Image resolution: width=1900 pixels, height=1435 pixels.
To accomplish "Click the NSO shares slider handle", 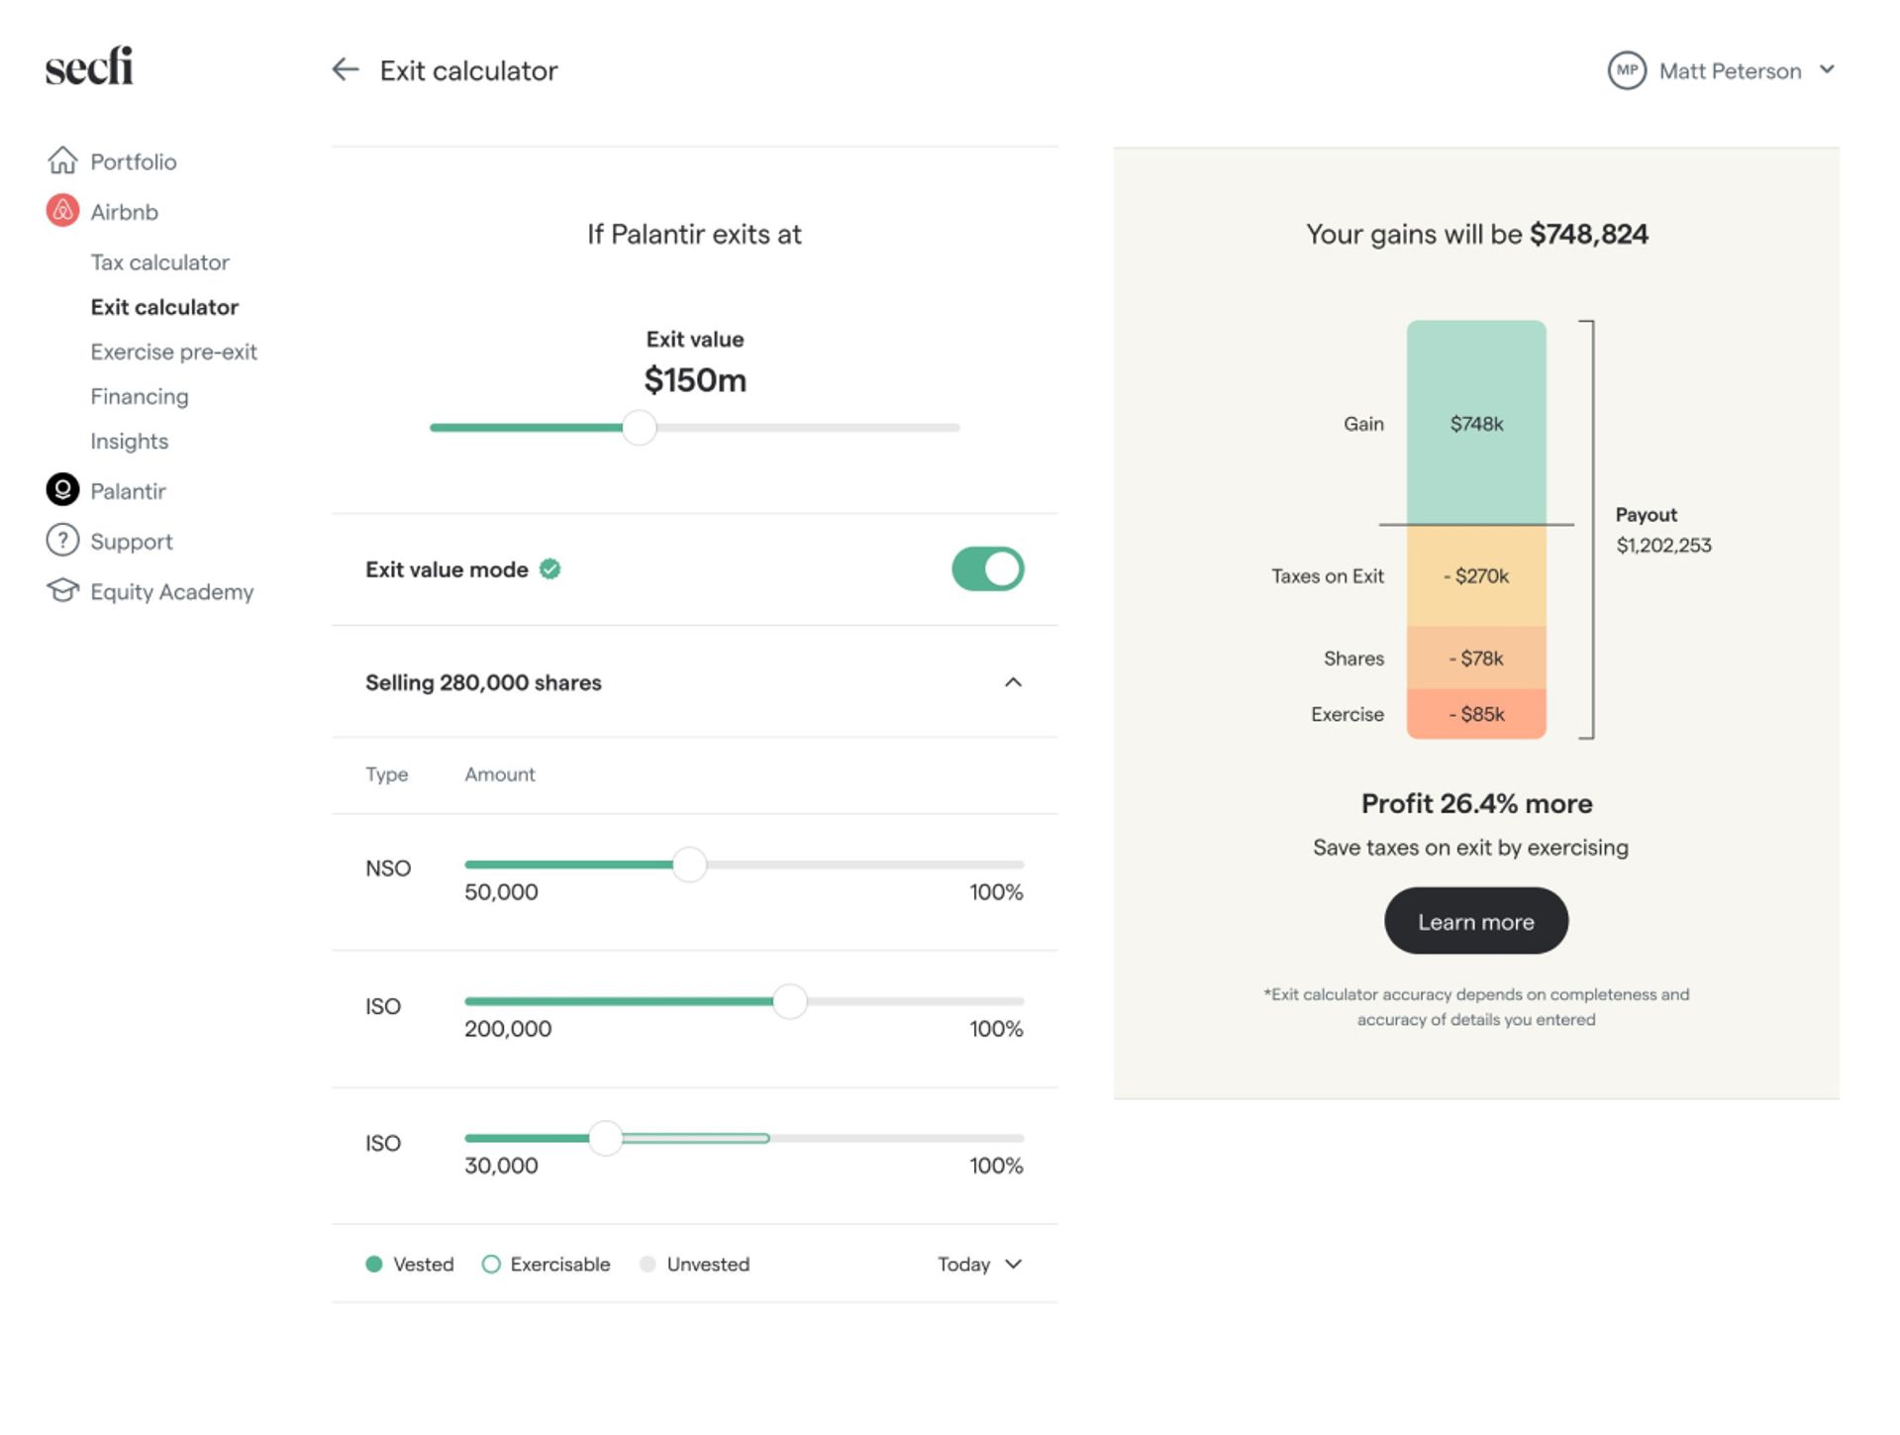I will 689,865.
